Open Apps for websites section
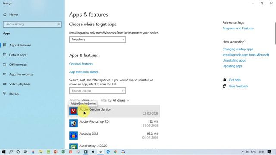Image resolution: width=276 pixels, height=155 pixels. 18,74
